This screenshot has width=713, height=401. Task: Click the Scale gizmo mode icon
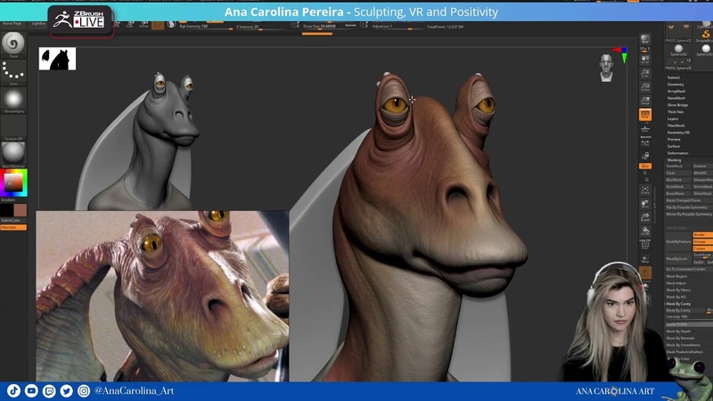point(130,25)
